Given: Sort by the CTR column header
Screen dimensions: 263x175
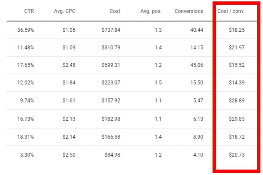Looking at the screenshot, I should (x=29, y=11).
